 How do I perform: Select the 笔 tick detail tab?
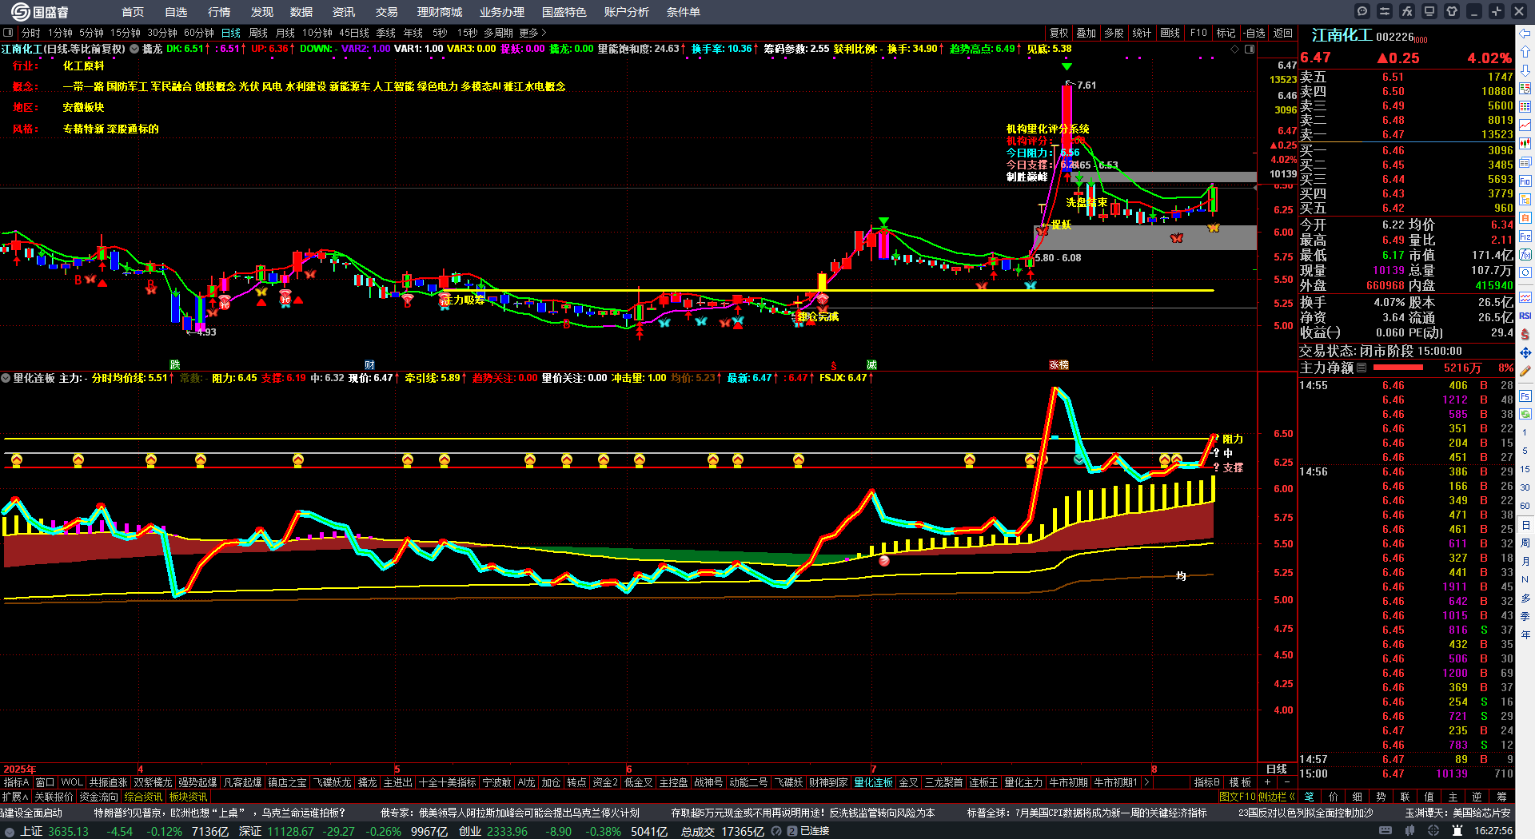[x=1309, y=797]
